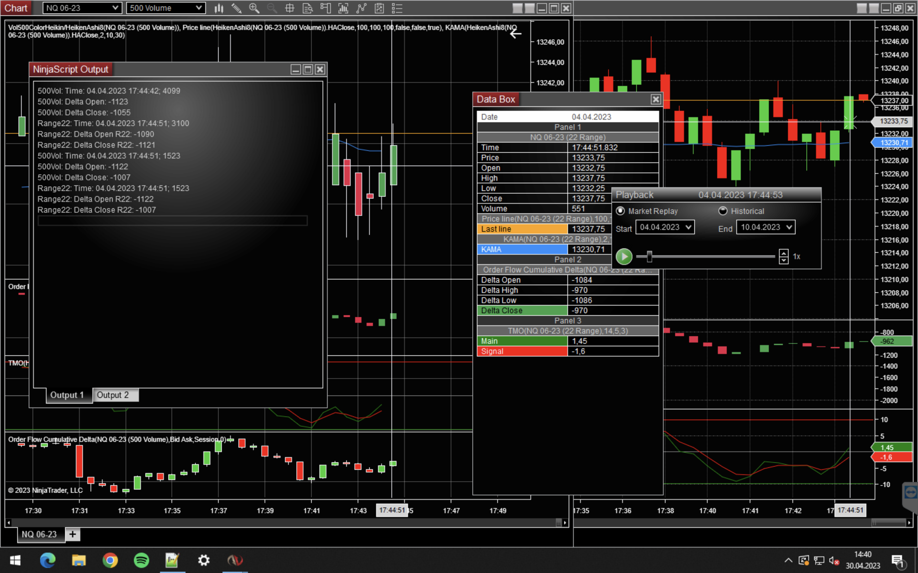Click the zoom in magnifier icon
Screen dimensions: 918x573
(x=254, y=8)
